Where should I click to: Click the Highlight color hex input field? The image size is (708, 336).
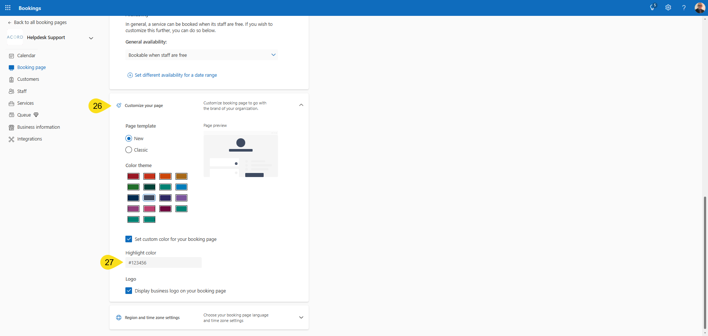coord(163,263)
